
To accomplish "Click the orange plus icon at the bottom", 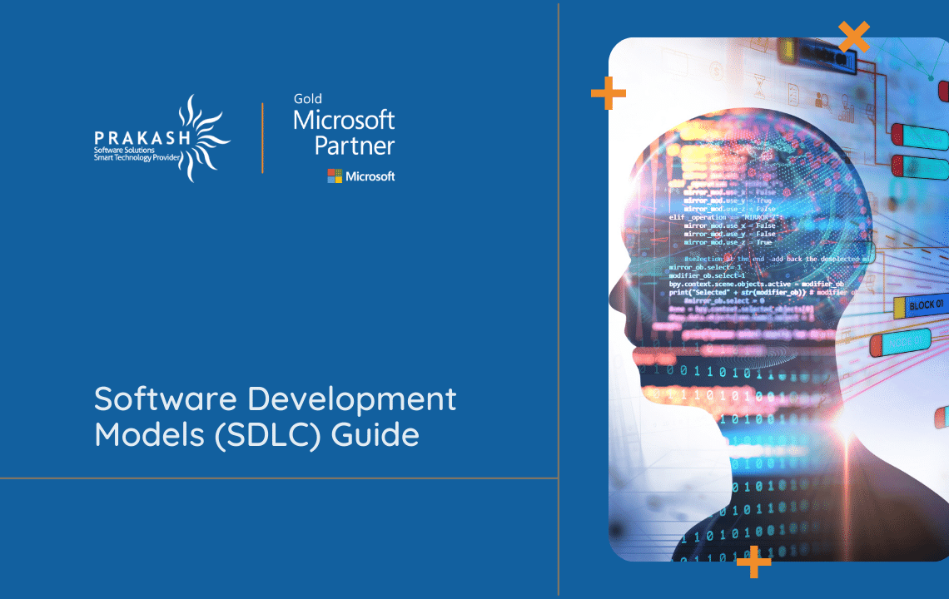I will click(753, 562).
